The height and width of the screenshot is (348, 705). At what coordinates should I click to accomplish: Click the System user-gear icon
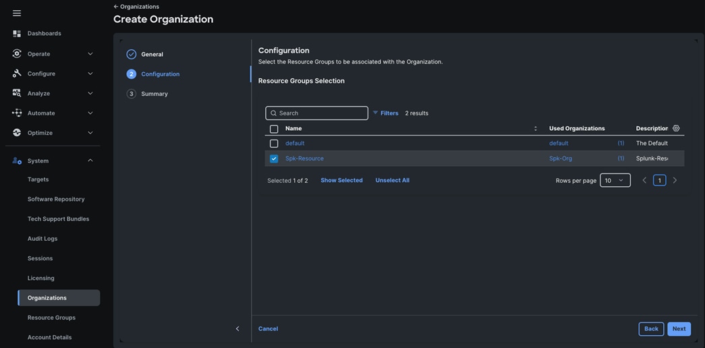point(17,161)
